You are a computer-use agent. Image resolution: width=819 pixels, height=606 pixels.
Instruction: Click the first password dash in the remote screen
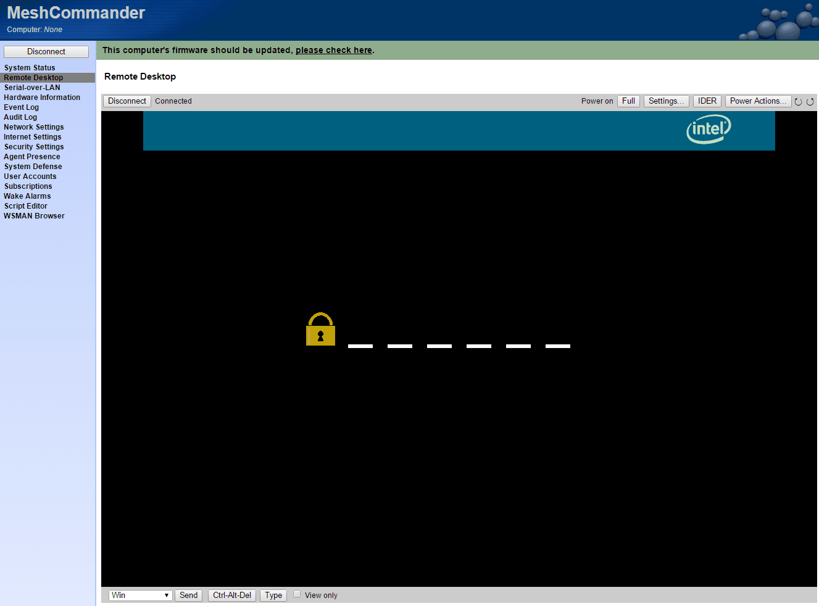tap(360, 346)
